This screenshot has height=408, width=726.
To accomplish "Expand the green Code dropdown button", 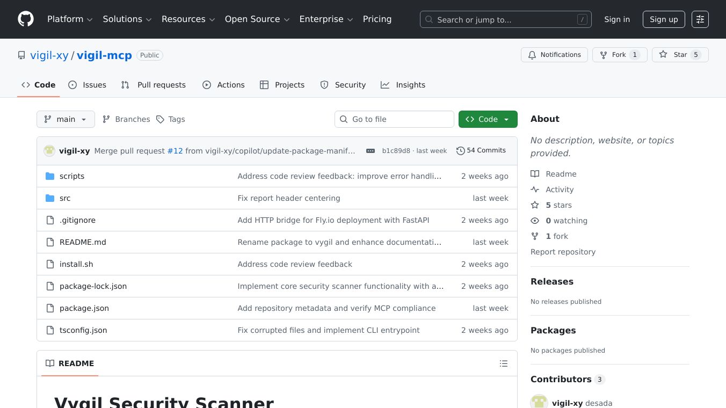I will (x=488, y=119).
